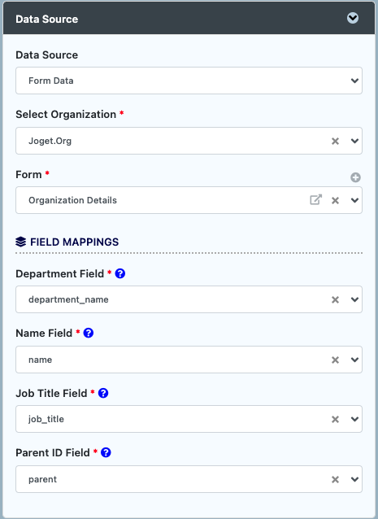Open the Form Data data source dropdown
Viewport: 378px width, 519px height.
189,81
